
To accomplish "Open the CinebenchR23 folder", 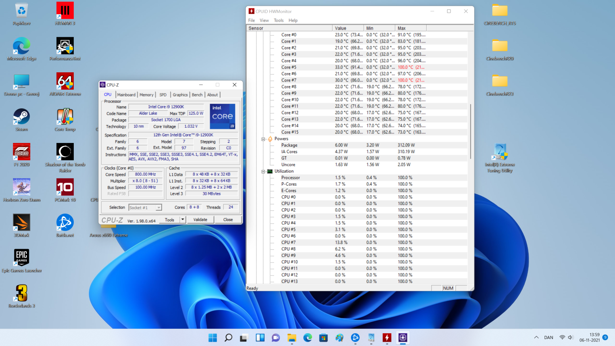I will [x=500, y=84].
